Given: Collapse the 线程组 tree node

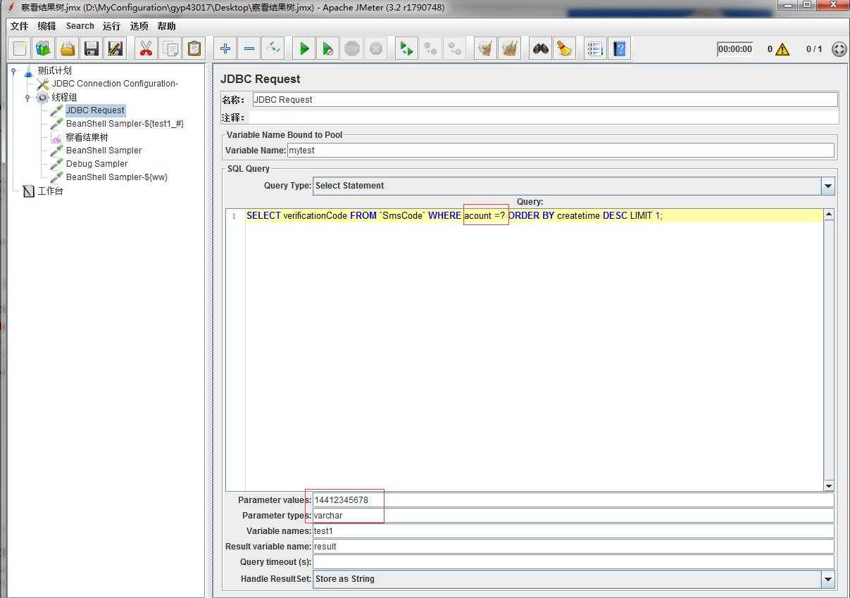Looking at the screenshot, I should (27, 97).
